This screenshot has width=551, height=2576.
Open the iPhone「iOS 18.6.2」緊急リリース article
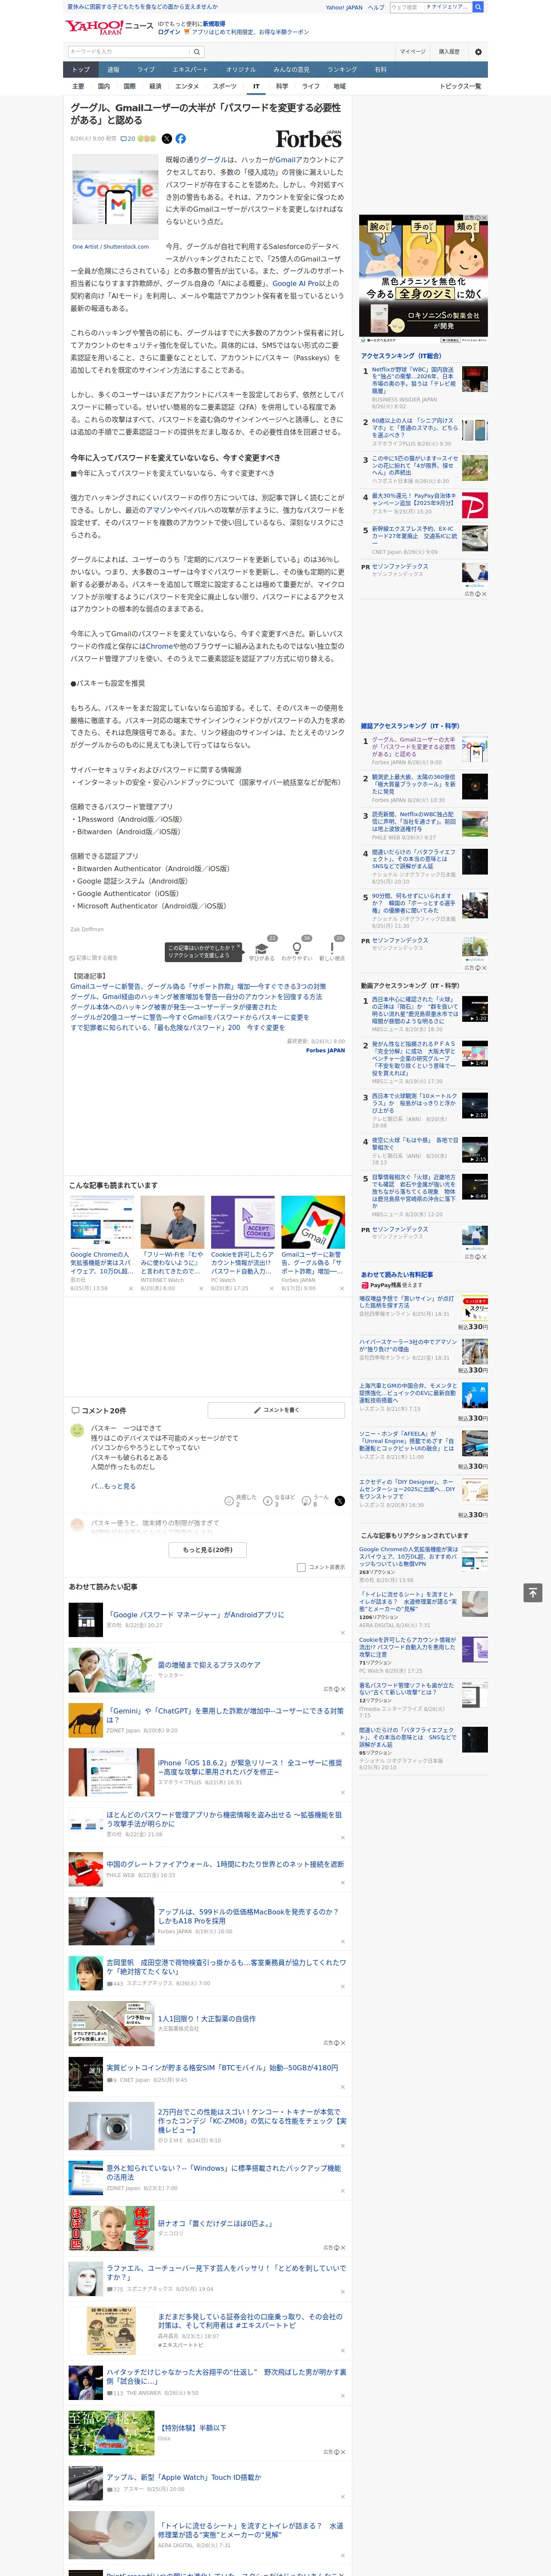(250, 1767)
